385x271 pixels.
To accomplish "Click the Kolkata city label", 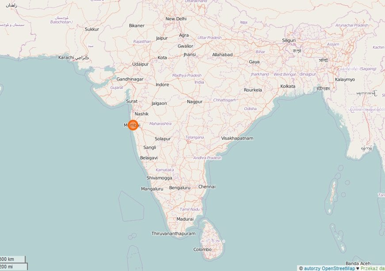I will pyautogui.click(x=288, y=86).
